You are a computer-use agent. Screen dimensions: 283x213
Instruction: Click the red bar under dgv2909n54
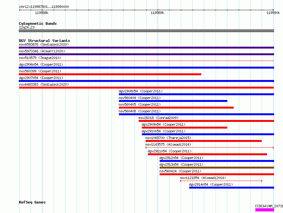coord(184,128)
